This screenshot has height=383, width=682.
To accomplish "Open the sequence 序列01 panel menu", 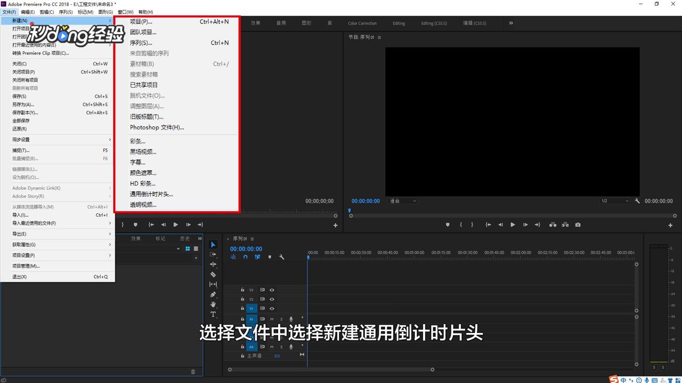I will tap(252, 239).
